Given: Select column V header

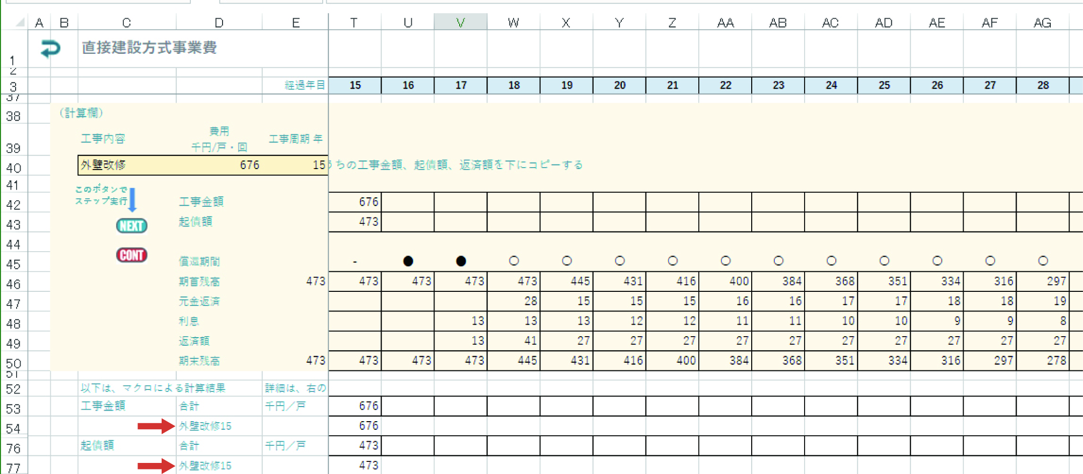Looking at the screenshot, I should (x=460, y=23).
